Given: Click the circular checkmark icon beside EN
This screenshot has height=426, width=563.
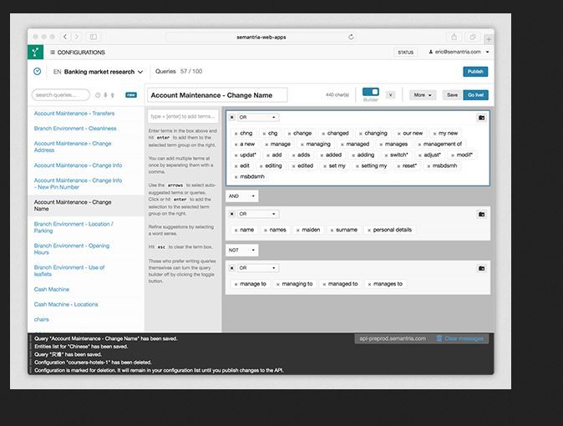Looking at the screenshot, I should click(x=38, y=72).
